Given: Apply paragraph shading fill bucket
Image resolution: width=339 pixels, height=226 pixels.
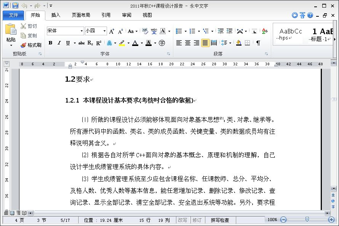Looking at the screenshot, I should [x=239, y=43].
